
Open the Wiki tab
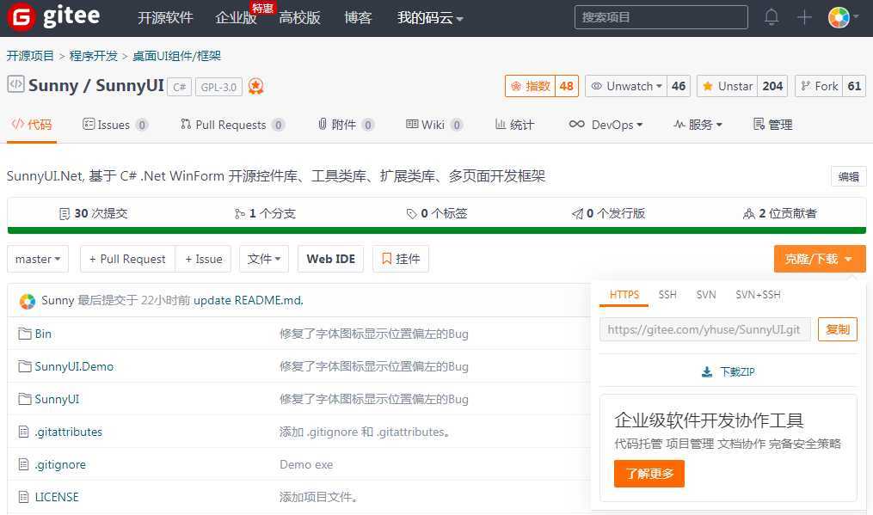click(433, 125)
